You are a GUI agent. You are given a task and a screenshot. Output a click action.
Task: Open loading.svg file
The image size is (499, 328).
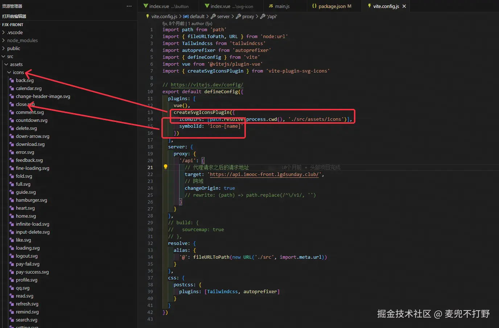click(x=28, y=248)
